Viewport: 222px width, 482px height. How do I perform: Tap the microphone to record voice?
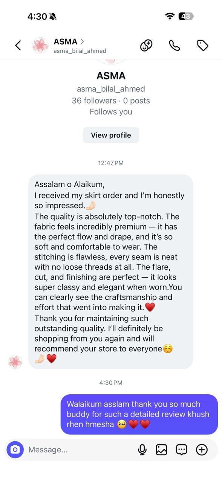[142, 450]
